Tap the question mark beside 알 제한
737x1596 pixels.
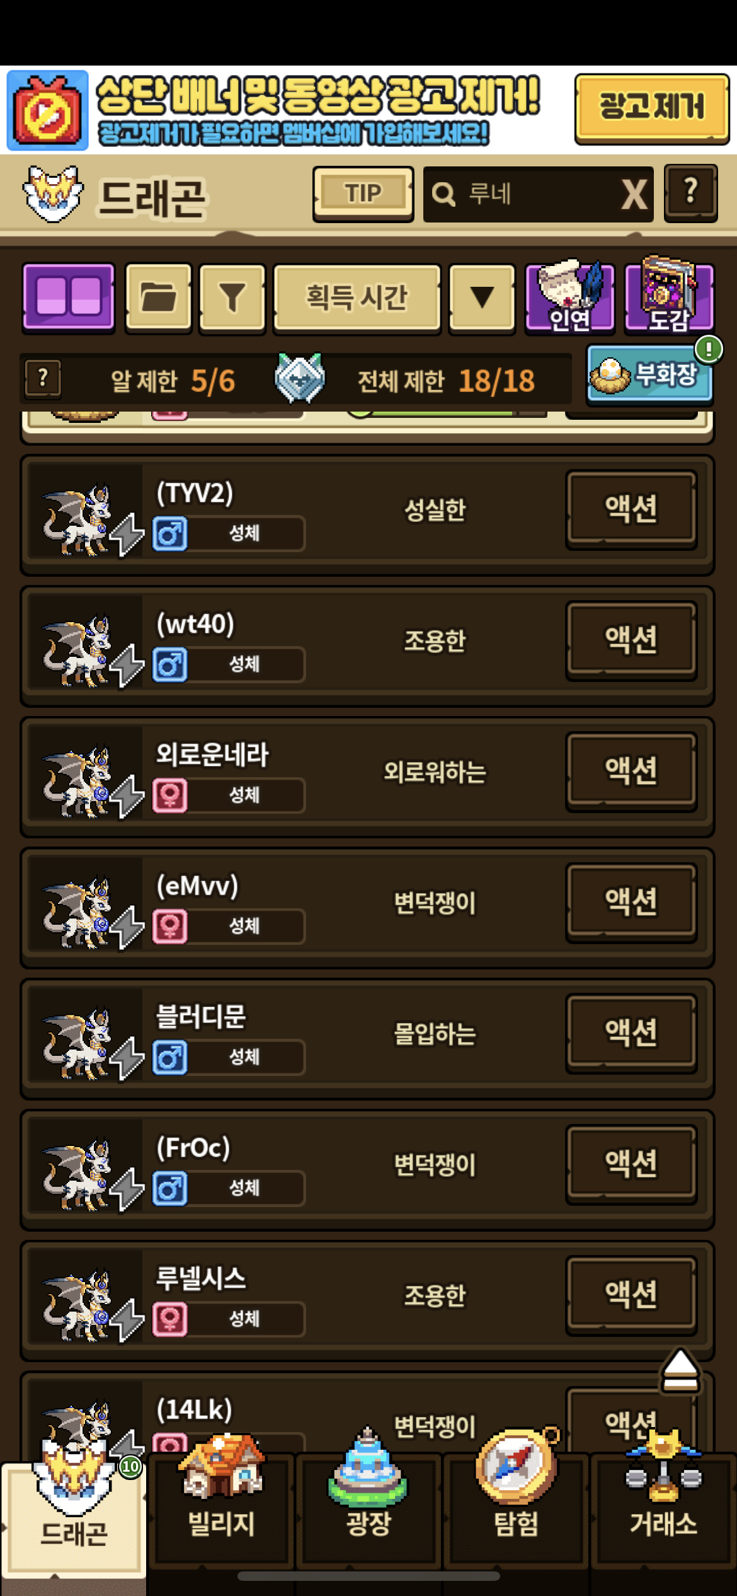pyautogui.click(x=43, y=378)
